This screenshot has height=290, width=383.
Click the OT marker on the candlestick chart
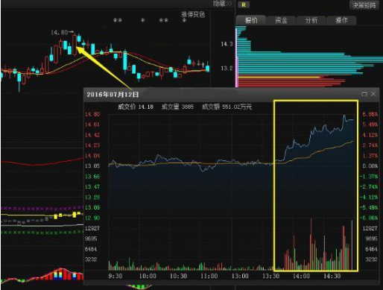click(150, 74)
